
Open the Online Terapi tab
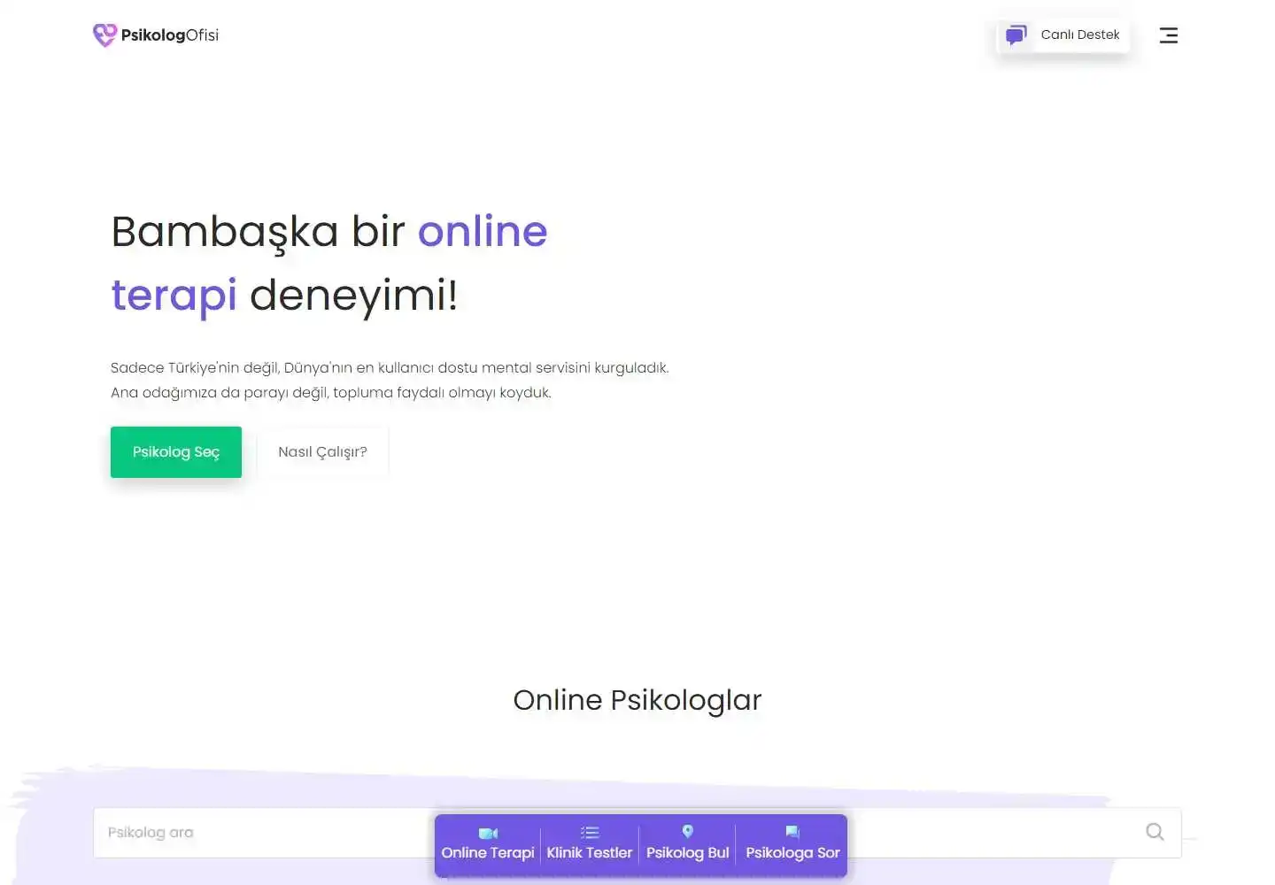(x=488, y=846)
